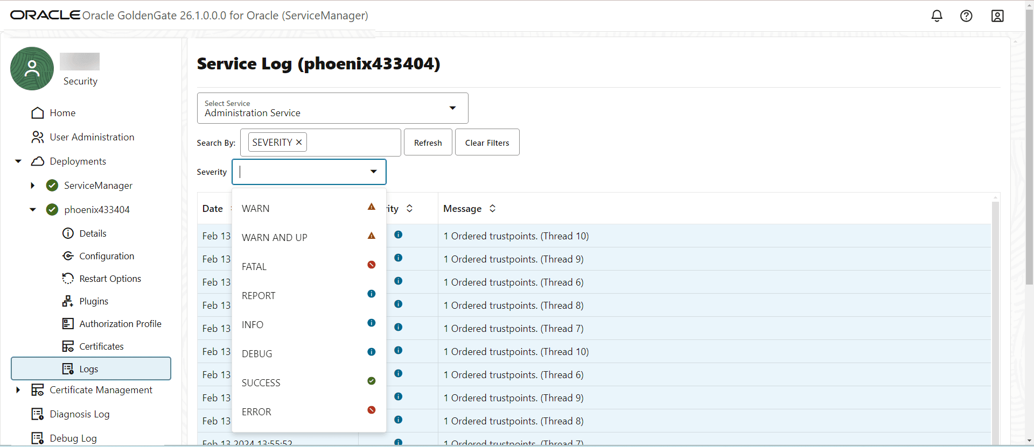Expand the ServiceManager deployment arrow
This screenshot has width=1034, height=447.
32,186
